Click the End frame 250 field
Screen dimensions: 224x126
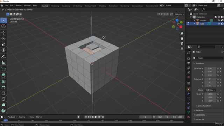177,117
